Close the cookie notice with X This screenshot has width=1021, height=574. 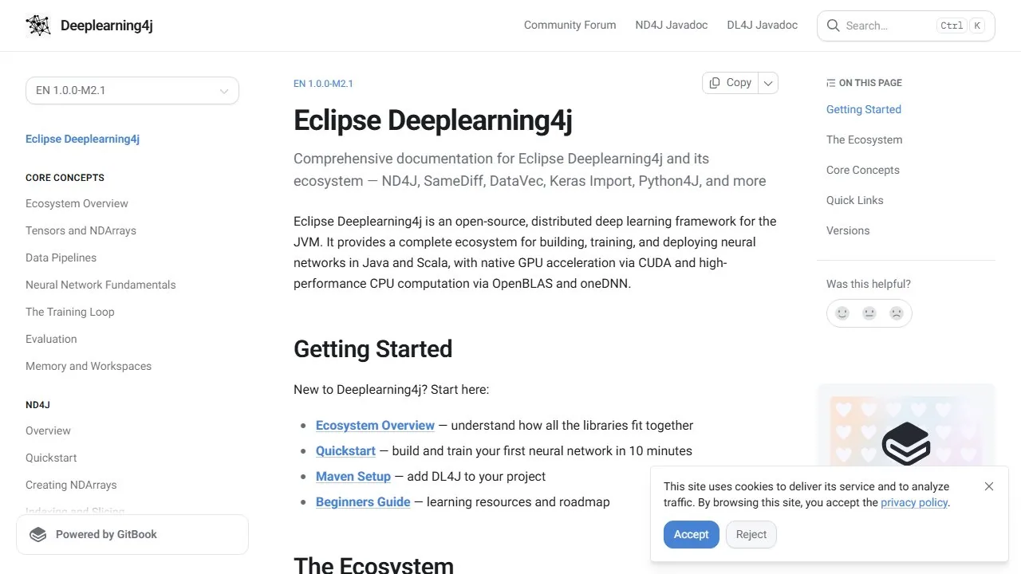click(x=989, y=486)
